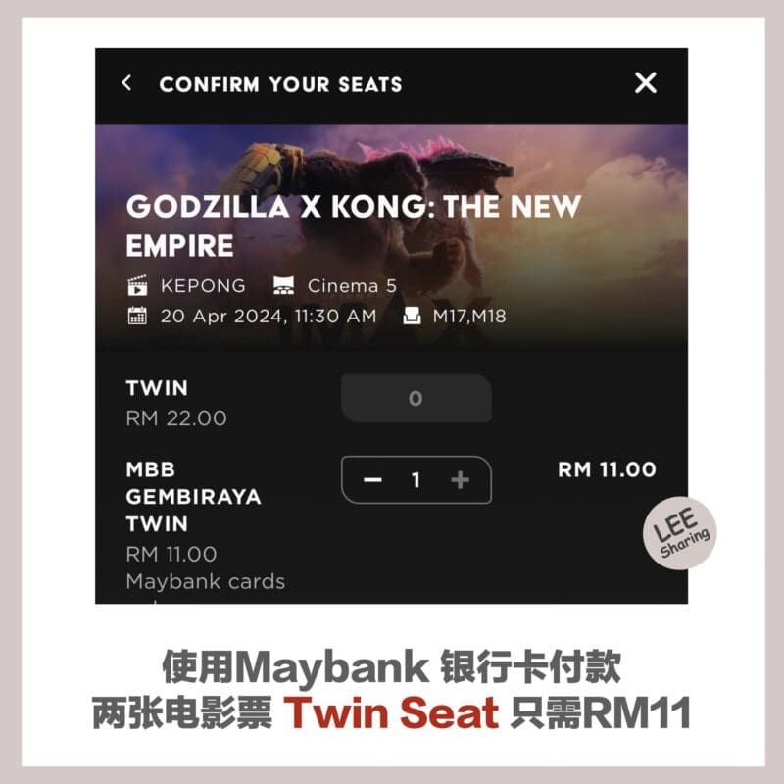Click the LEE Sharing round badge
This screenshot has height=784, width=784.
(679, 533)
